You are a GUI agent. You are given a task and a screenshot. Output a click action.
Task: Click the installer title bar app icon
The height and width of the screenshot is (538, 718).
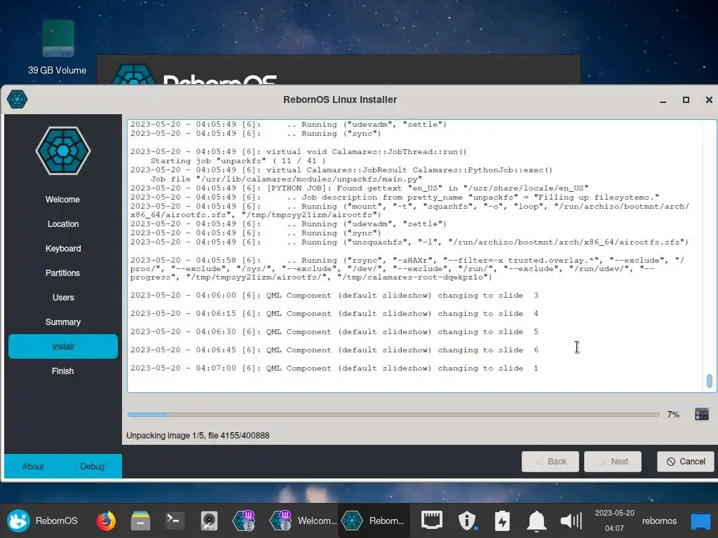[18, 99]
